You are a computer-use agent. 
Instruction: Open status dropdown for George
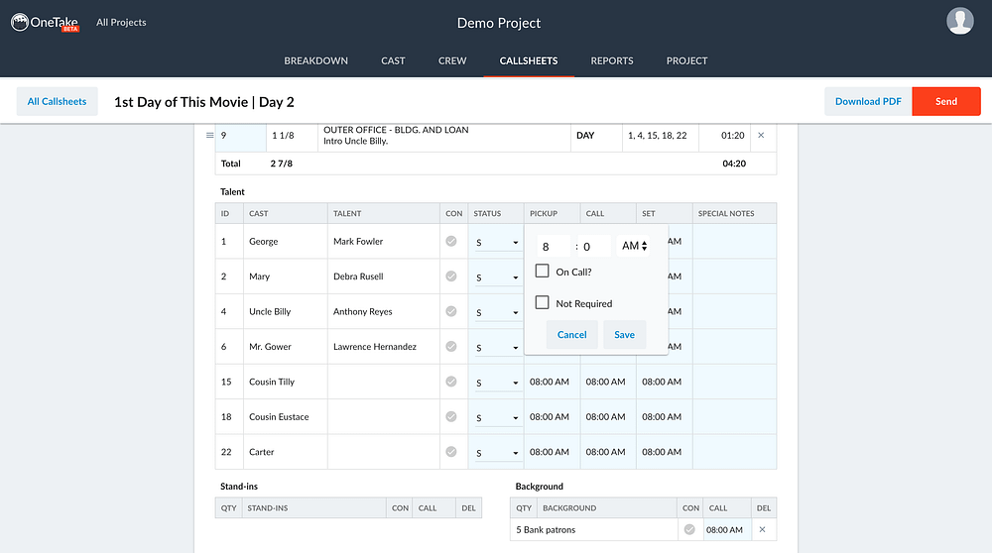click(497, 243)
